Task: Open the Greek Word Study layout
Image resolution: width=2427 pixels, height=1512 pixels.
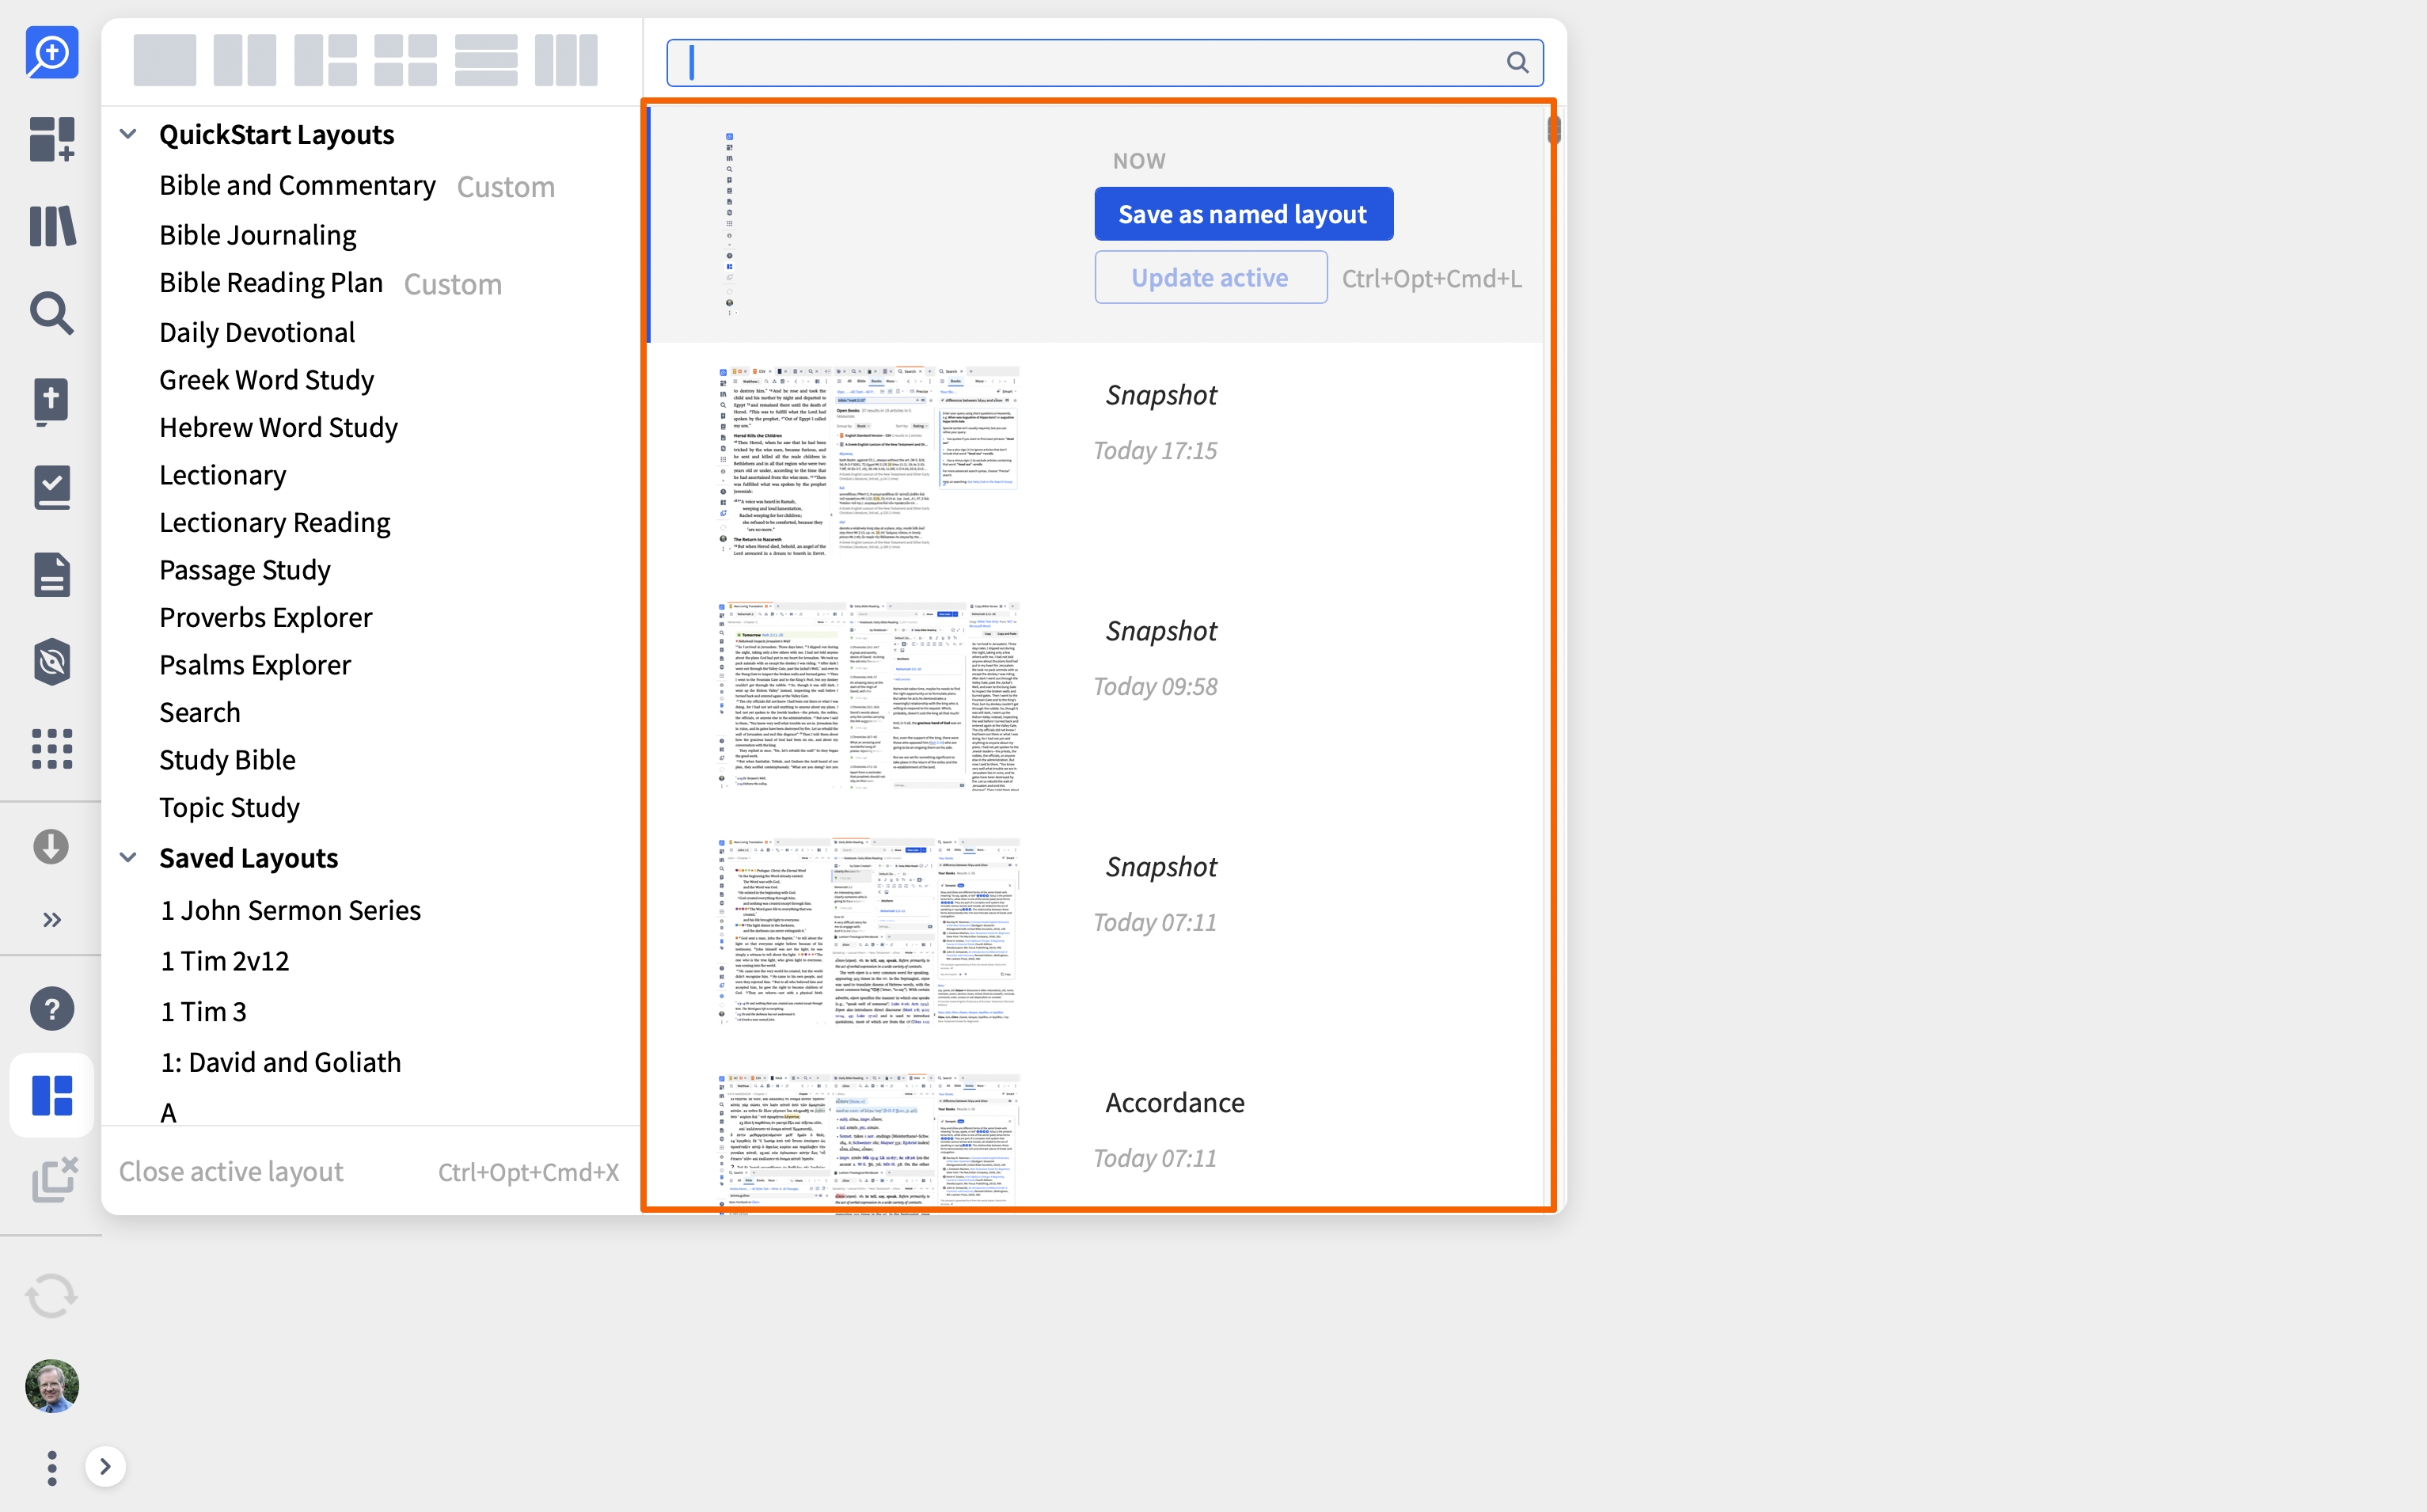Action: click(x=266, y=380)
